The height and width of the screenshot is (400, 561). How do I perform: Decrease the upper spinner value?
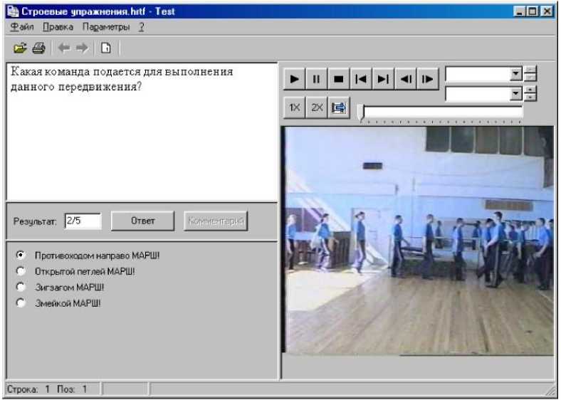530,78
